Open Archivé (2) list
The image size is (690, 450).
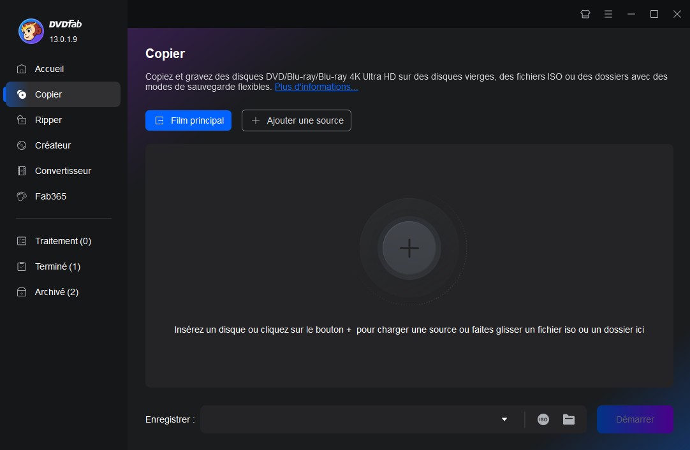[62, 292]
